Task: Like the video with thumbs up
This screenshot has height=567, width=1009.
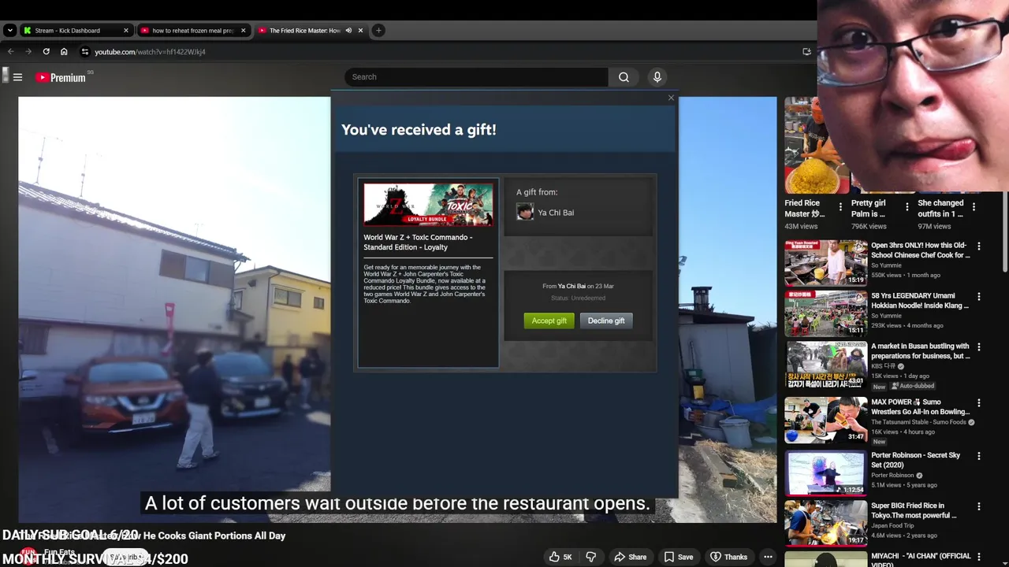Action: [x=561, y=557]
